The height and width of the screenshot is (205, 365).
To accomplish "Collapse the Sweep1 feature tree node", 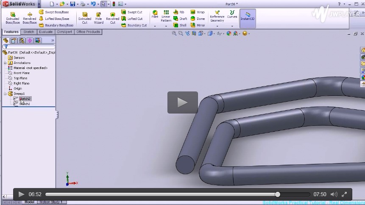I will pos(5,94).
